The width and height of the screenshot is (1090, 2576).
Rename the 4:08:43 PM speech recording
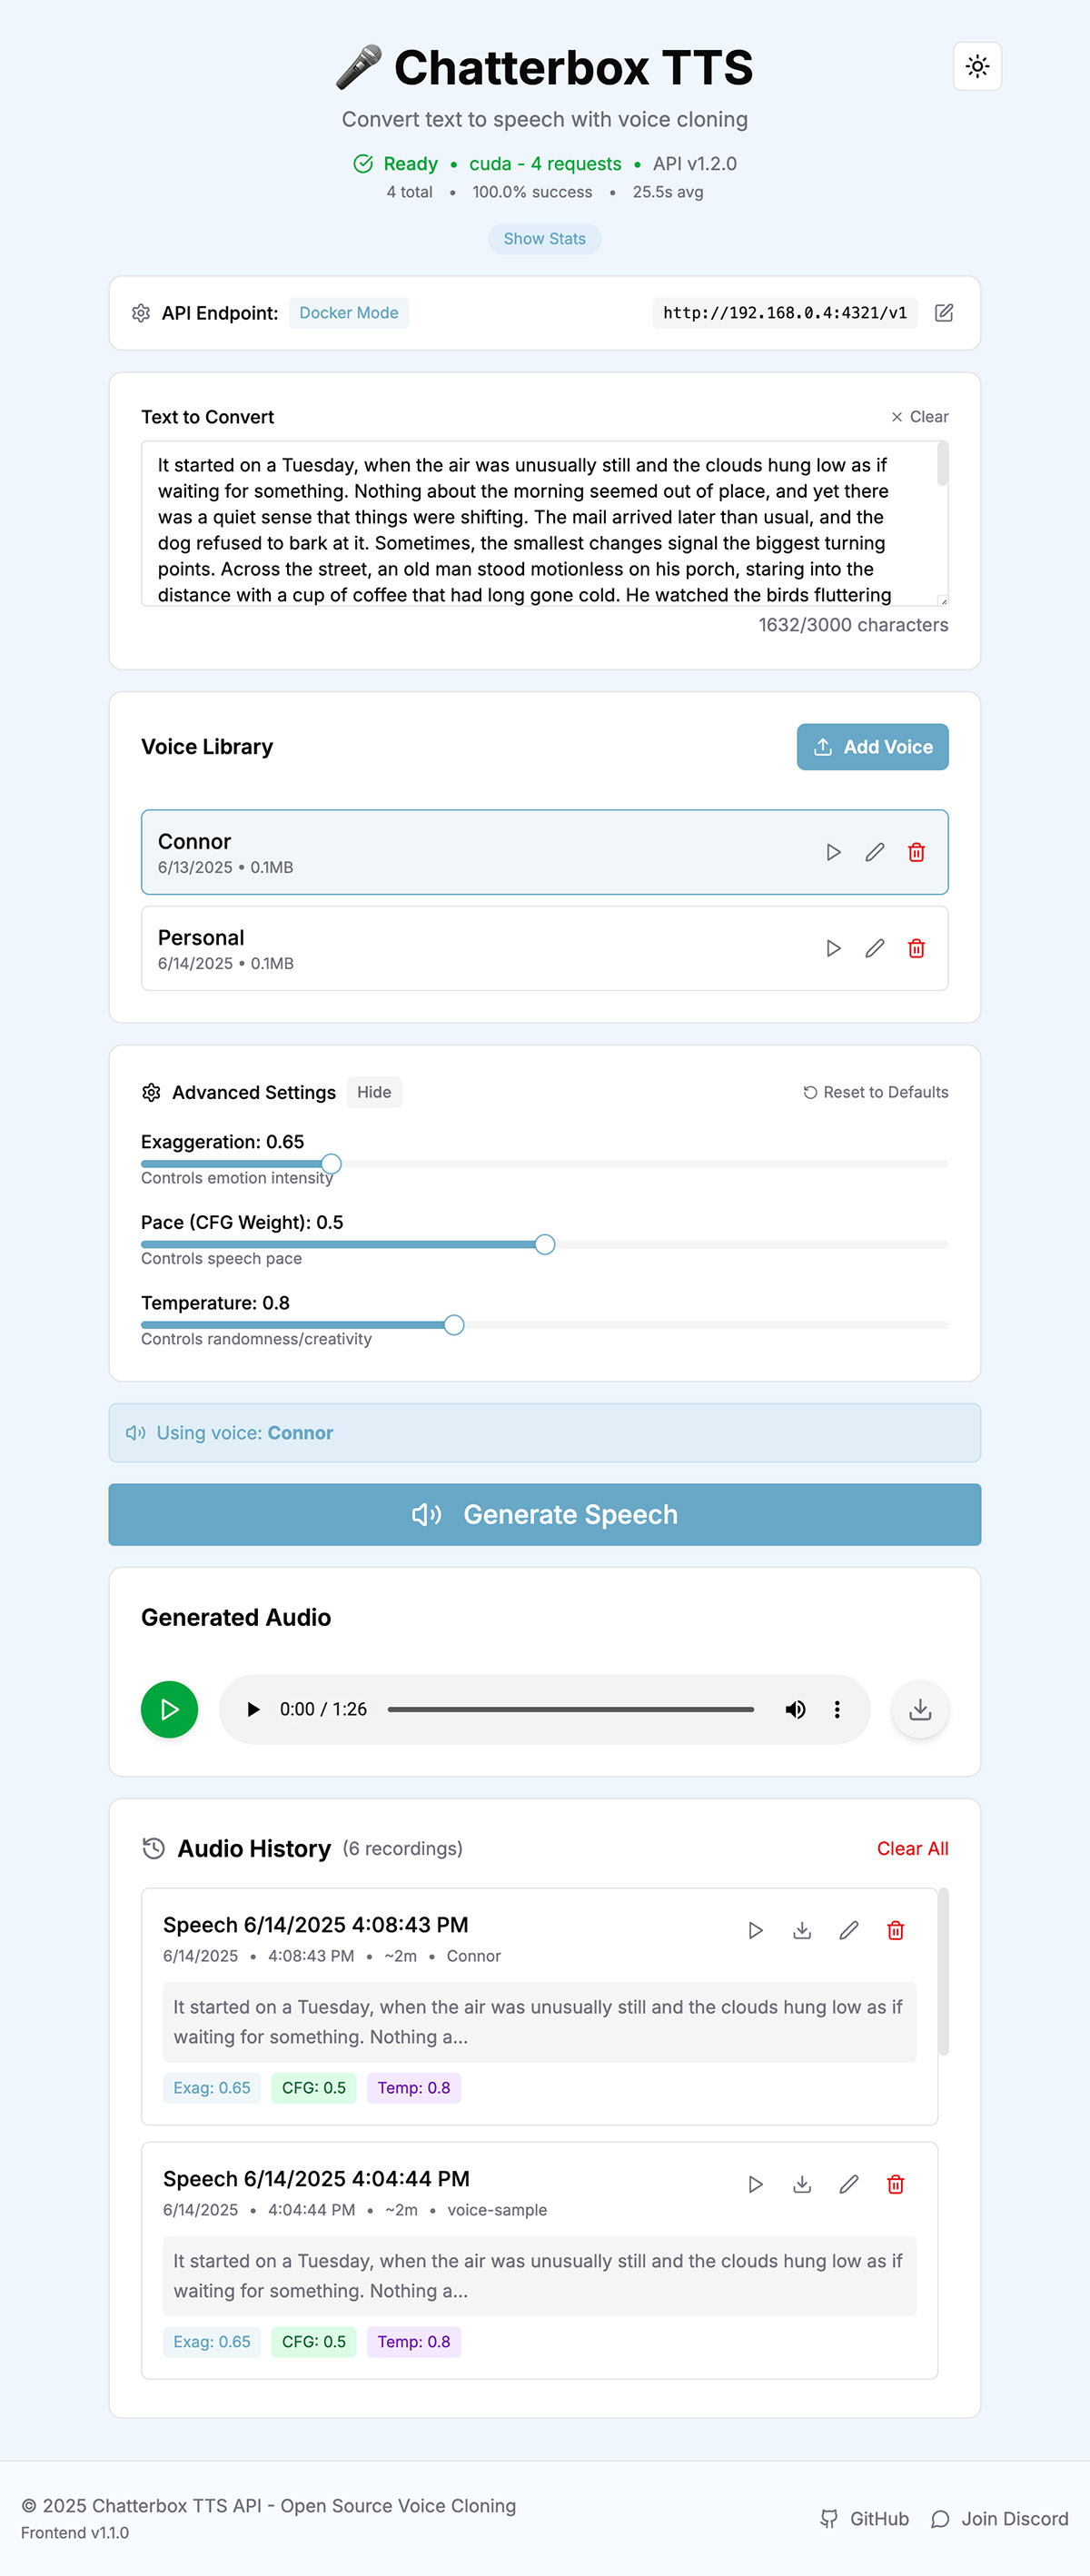point(849,1930)
